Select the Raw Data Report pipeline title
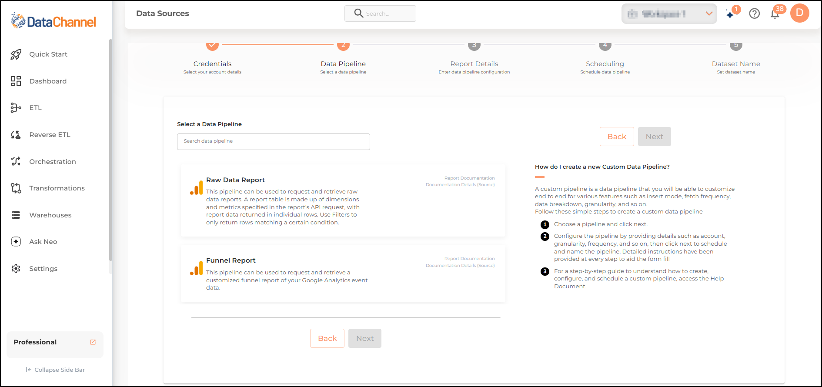Screen dimensions: 822x387 coord(235,180)
